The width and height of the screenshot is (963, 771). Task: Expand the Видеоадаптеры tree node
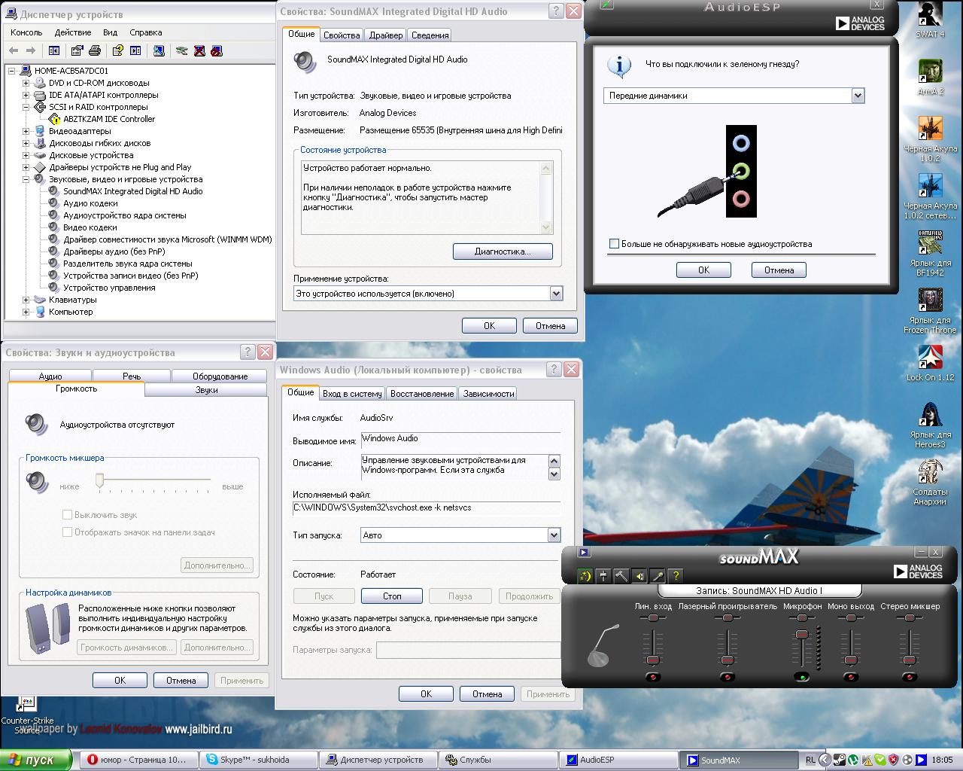point(26,131)
